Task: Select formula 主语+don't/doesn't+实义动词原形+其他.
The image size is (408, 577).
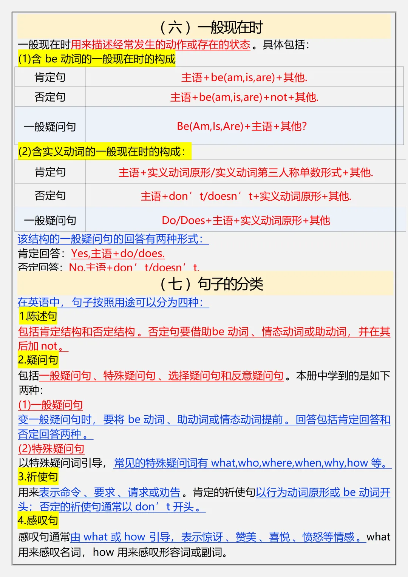Action: (x=246, y=196)
